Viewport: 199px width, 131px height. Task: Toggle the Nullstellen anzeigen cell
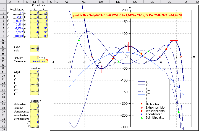pyautogui.click(x=35, y=104)
